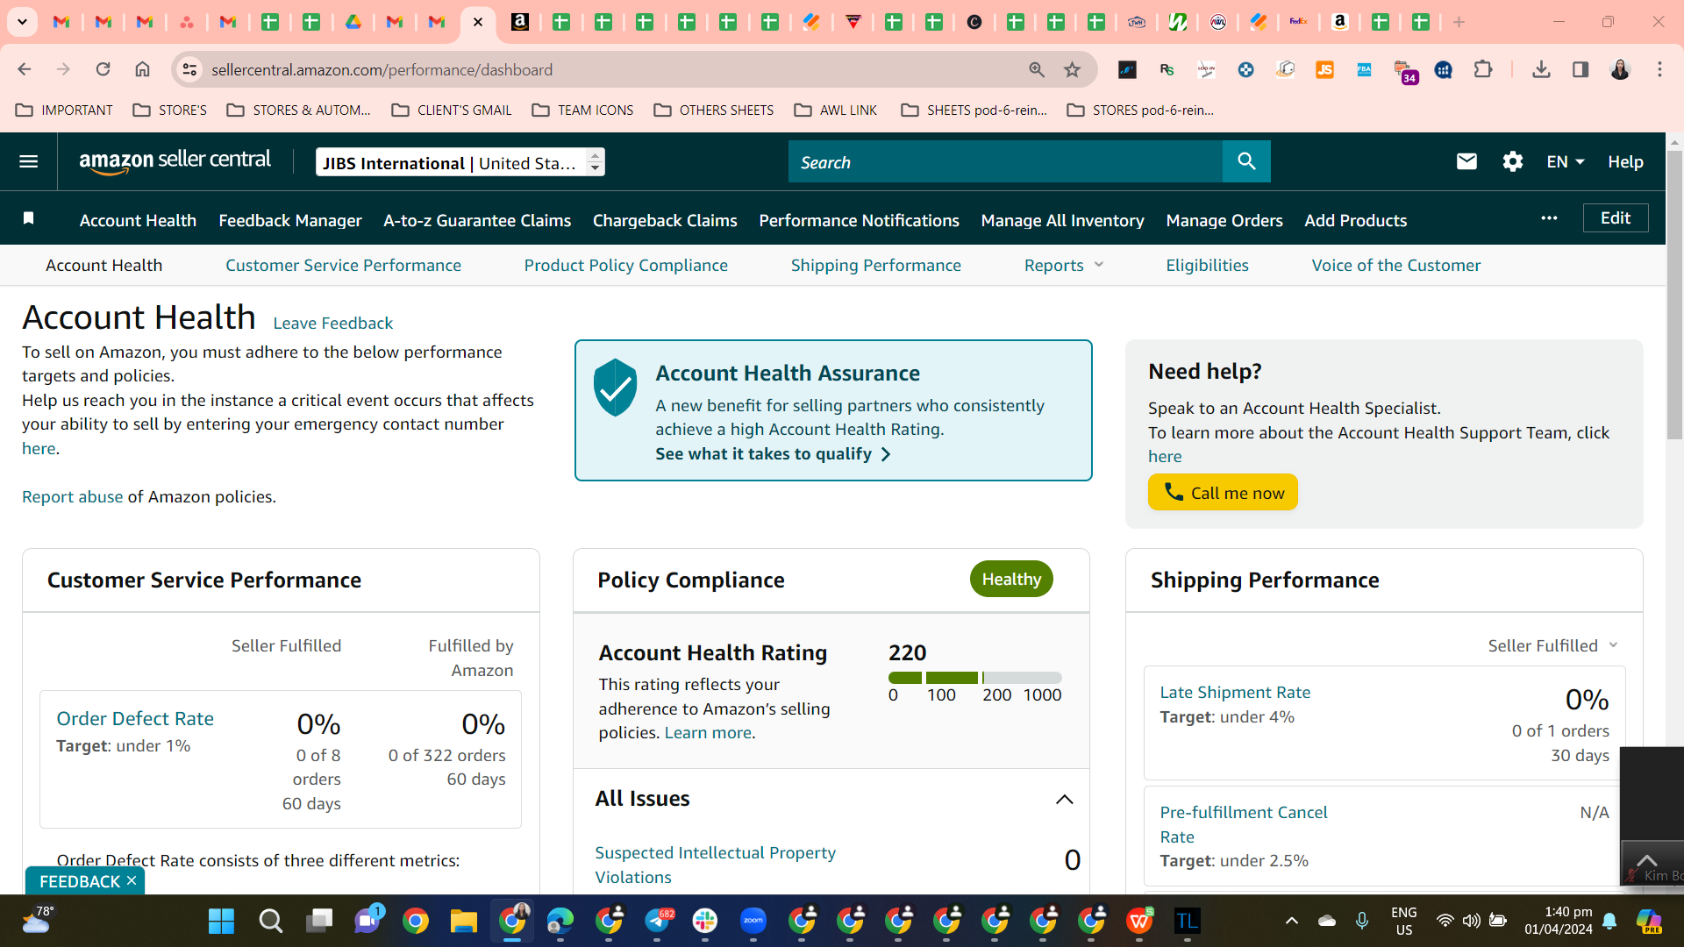Click the Seller Central search field

[1005, 161]
